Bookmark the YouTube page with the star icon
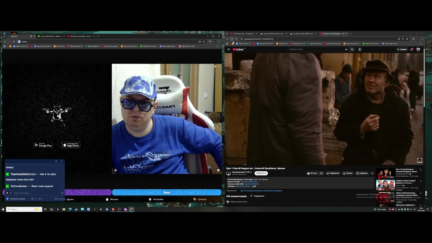This screenshot has height=243, width=432. tap(407, 39)
